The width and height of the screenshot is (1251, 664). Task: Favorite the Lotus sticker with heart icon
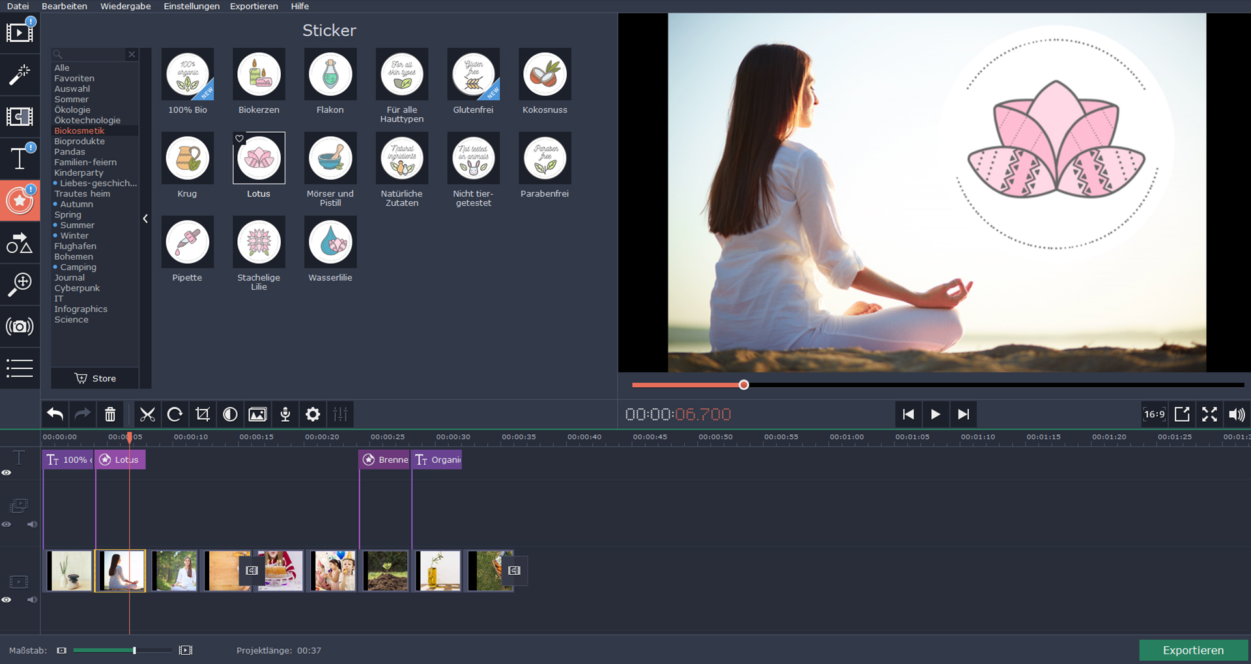click(239, 138)
